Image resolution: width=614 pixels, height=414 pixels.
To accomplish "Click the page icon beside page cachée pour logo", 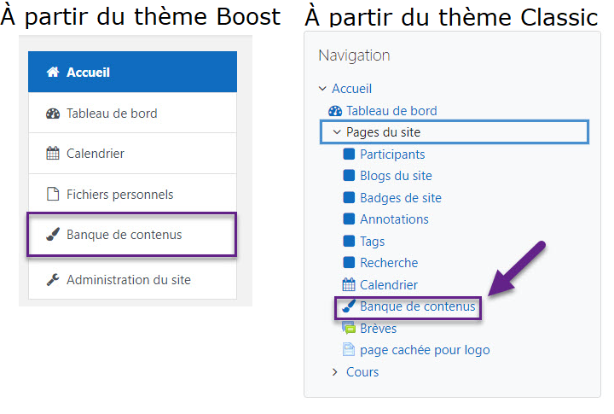I will click(349, 349).
